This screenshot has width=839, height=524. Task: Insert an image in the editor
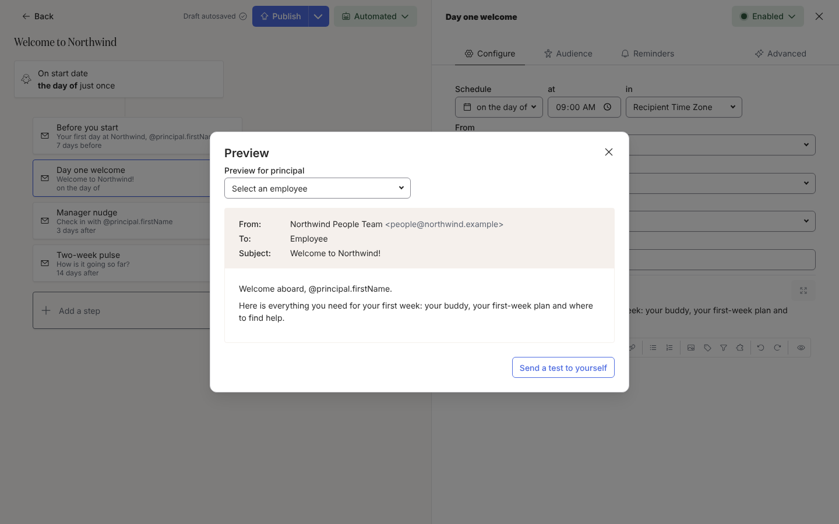[691, 348]
